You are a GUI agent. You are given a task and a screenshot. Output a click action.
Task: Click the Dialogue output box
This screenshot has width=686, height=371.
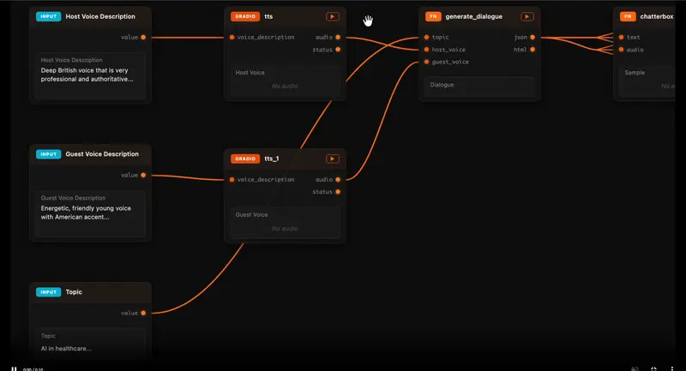(x=479, y=86)
